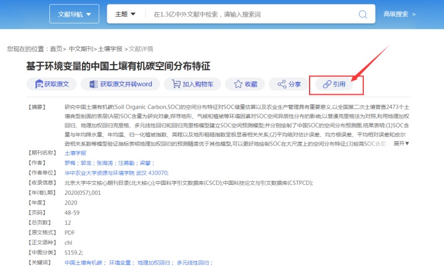Open the 文献导航 dropdown menu

pyautogui.click(x=74, y=14)
